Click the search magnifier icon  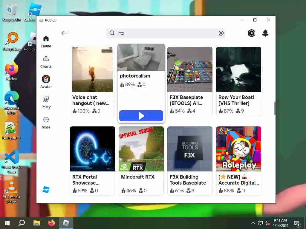(x=112, y=33)
